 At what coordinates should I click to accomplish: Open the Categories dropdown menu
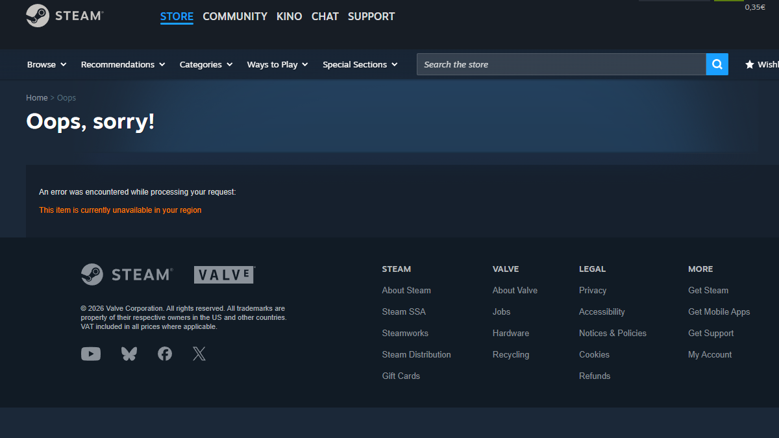(x=206, y=64)
